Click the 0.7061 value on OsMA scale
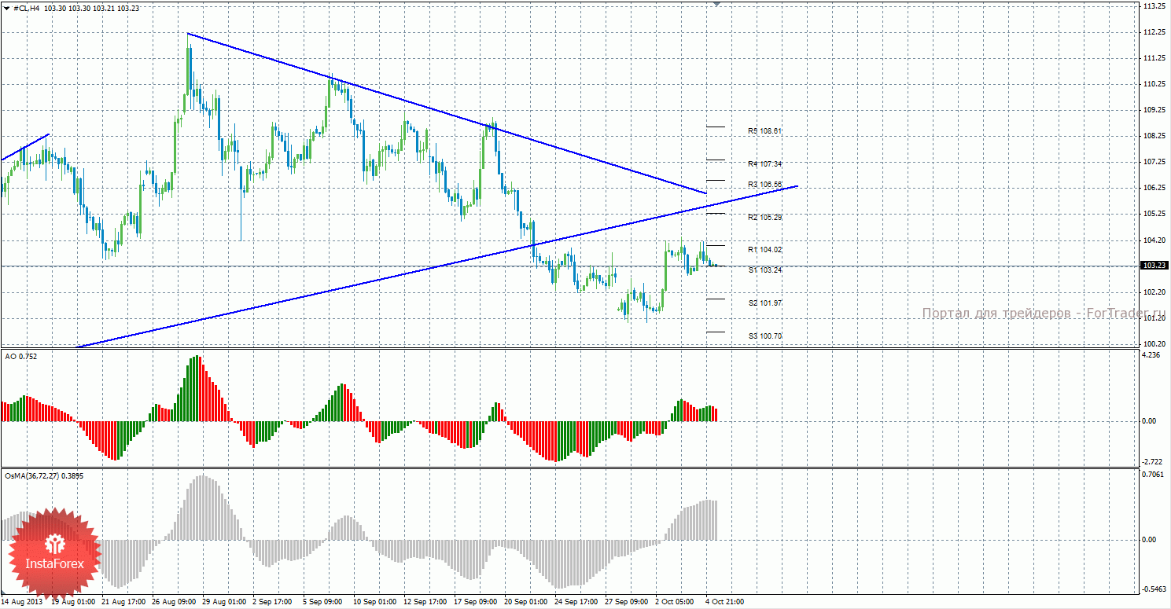Screen dimensions: 1171x609 click(1154, 475)
